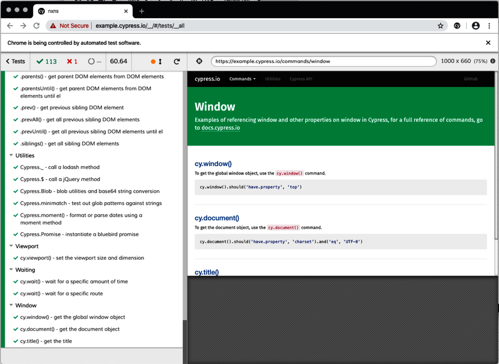Open Chrome's three-dot menu

click(489, 25)
